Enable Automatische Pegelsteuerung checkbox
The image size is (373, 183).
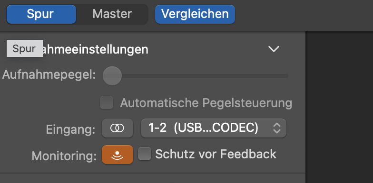coord(107,102)
